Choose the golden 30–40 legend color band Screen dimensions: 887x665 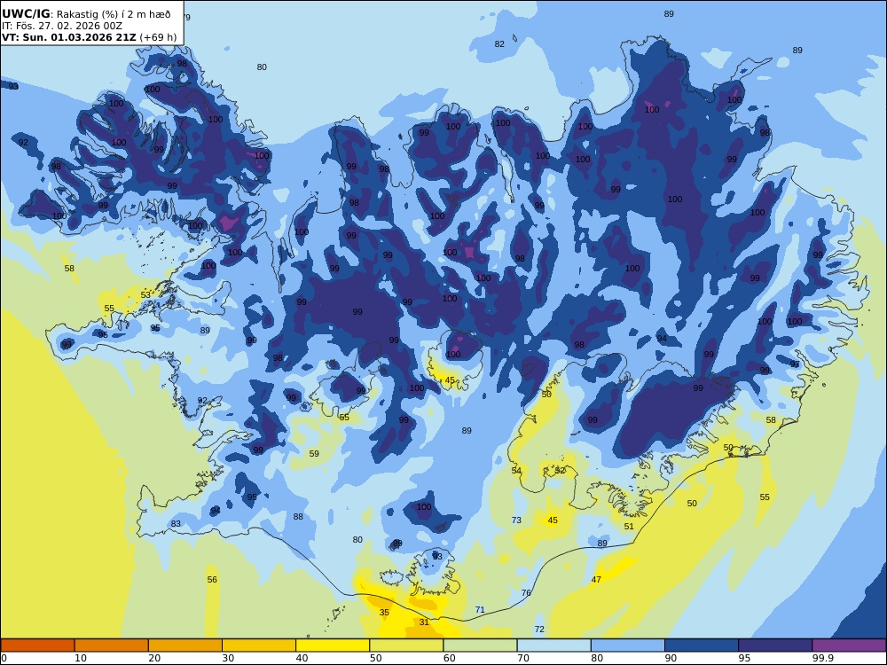click(x=259, y=645)
